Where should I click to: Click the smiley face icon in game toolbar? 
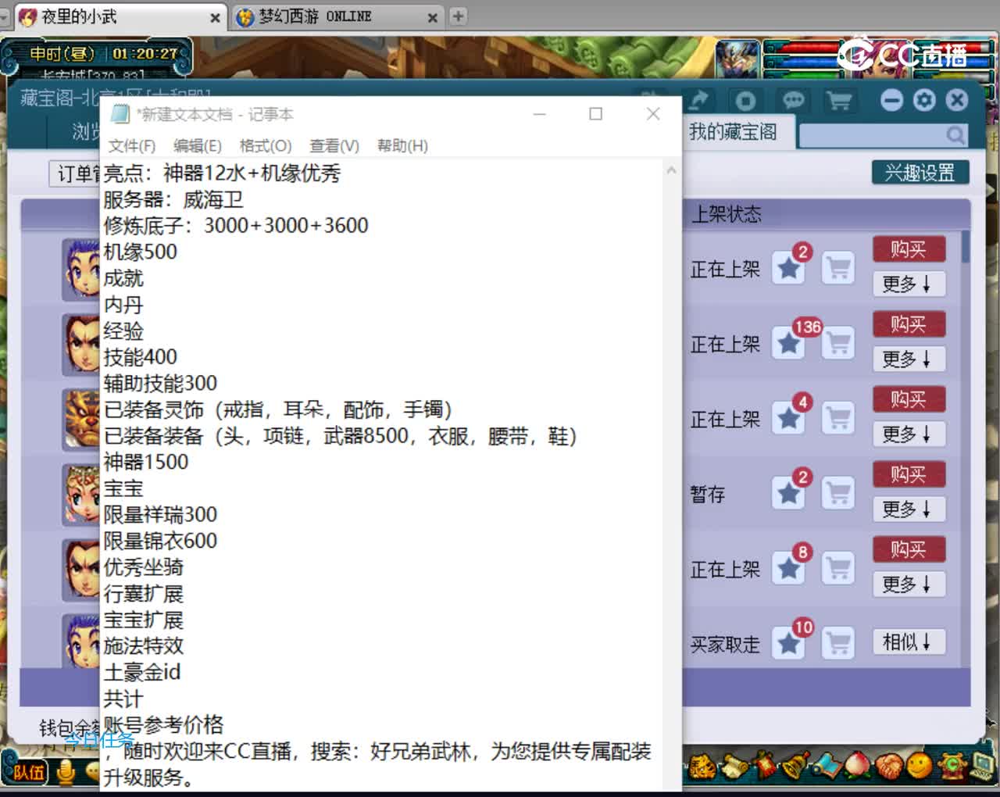(920, 767)
